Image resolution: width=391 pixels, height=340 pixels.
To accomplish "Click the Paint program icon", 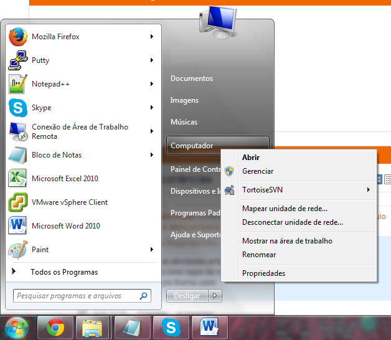I will [17, 250].
